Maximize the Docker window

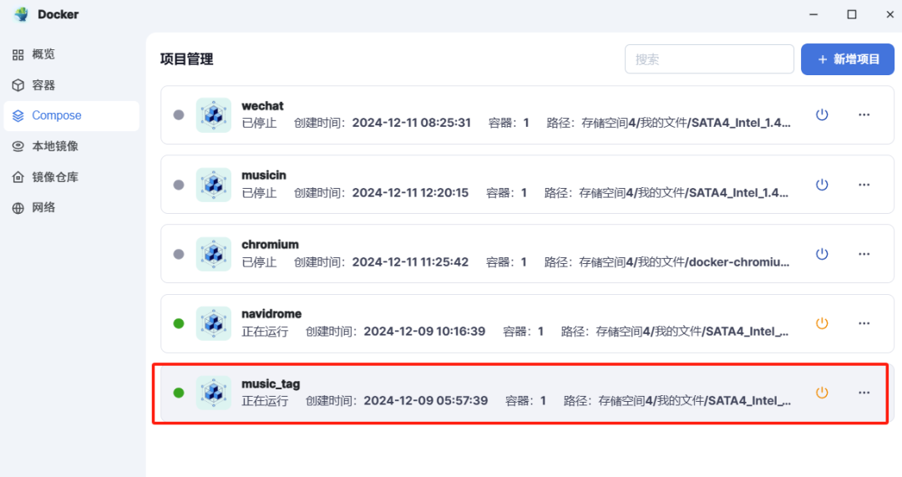[852, 14]
